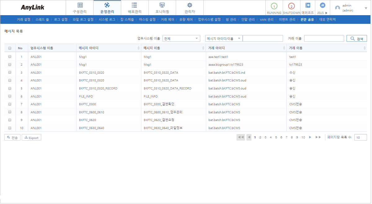Viewport: 372px width, 204px height.
Task: Check the row 5 checkbox
Action: [10, 88]
